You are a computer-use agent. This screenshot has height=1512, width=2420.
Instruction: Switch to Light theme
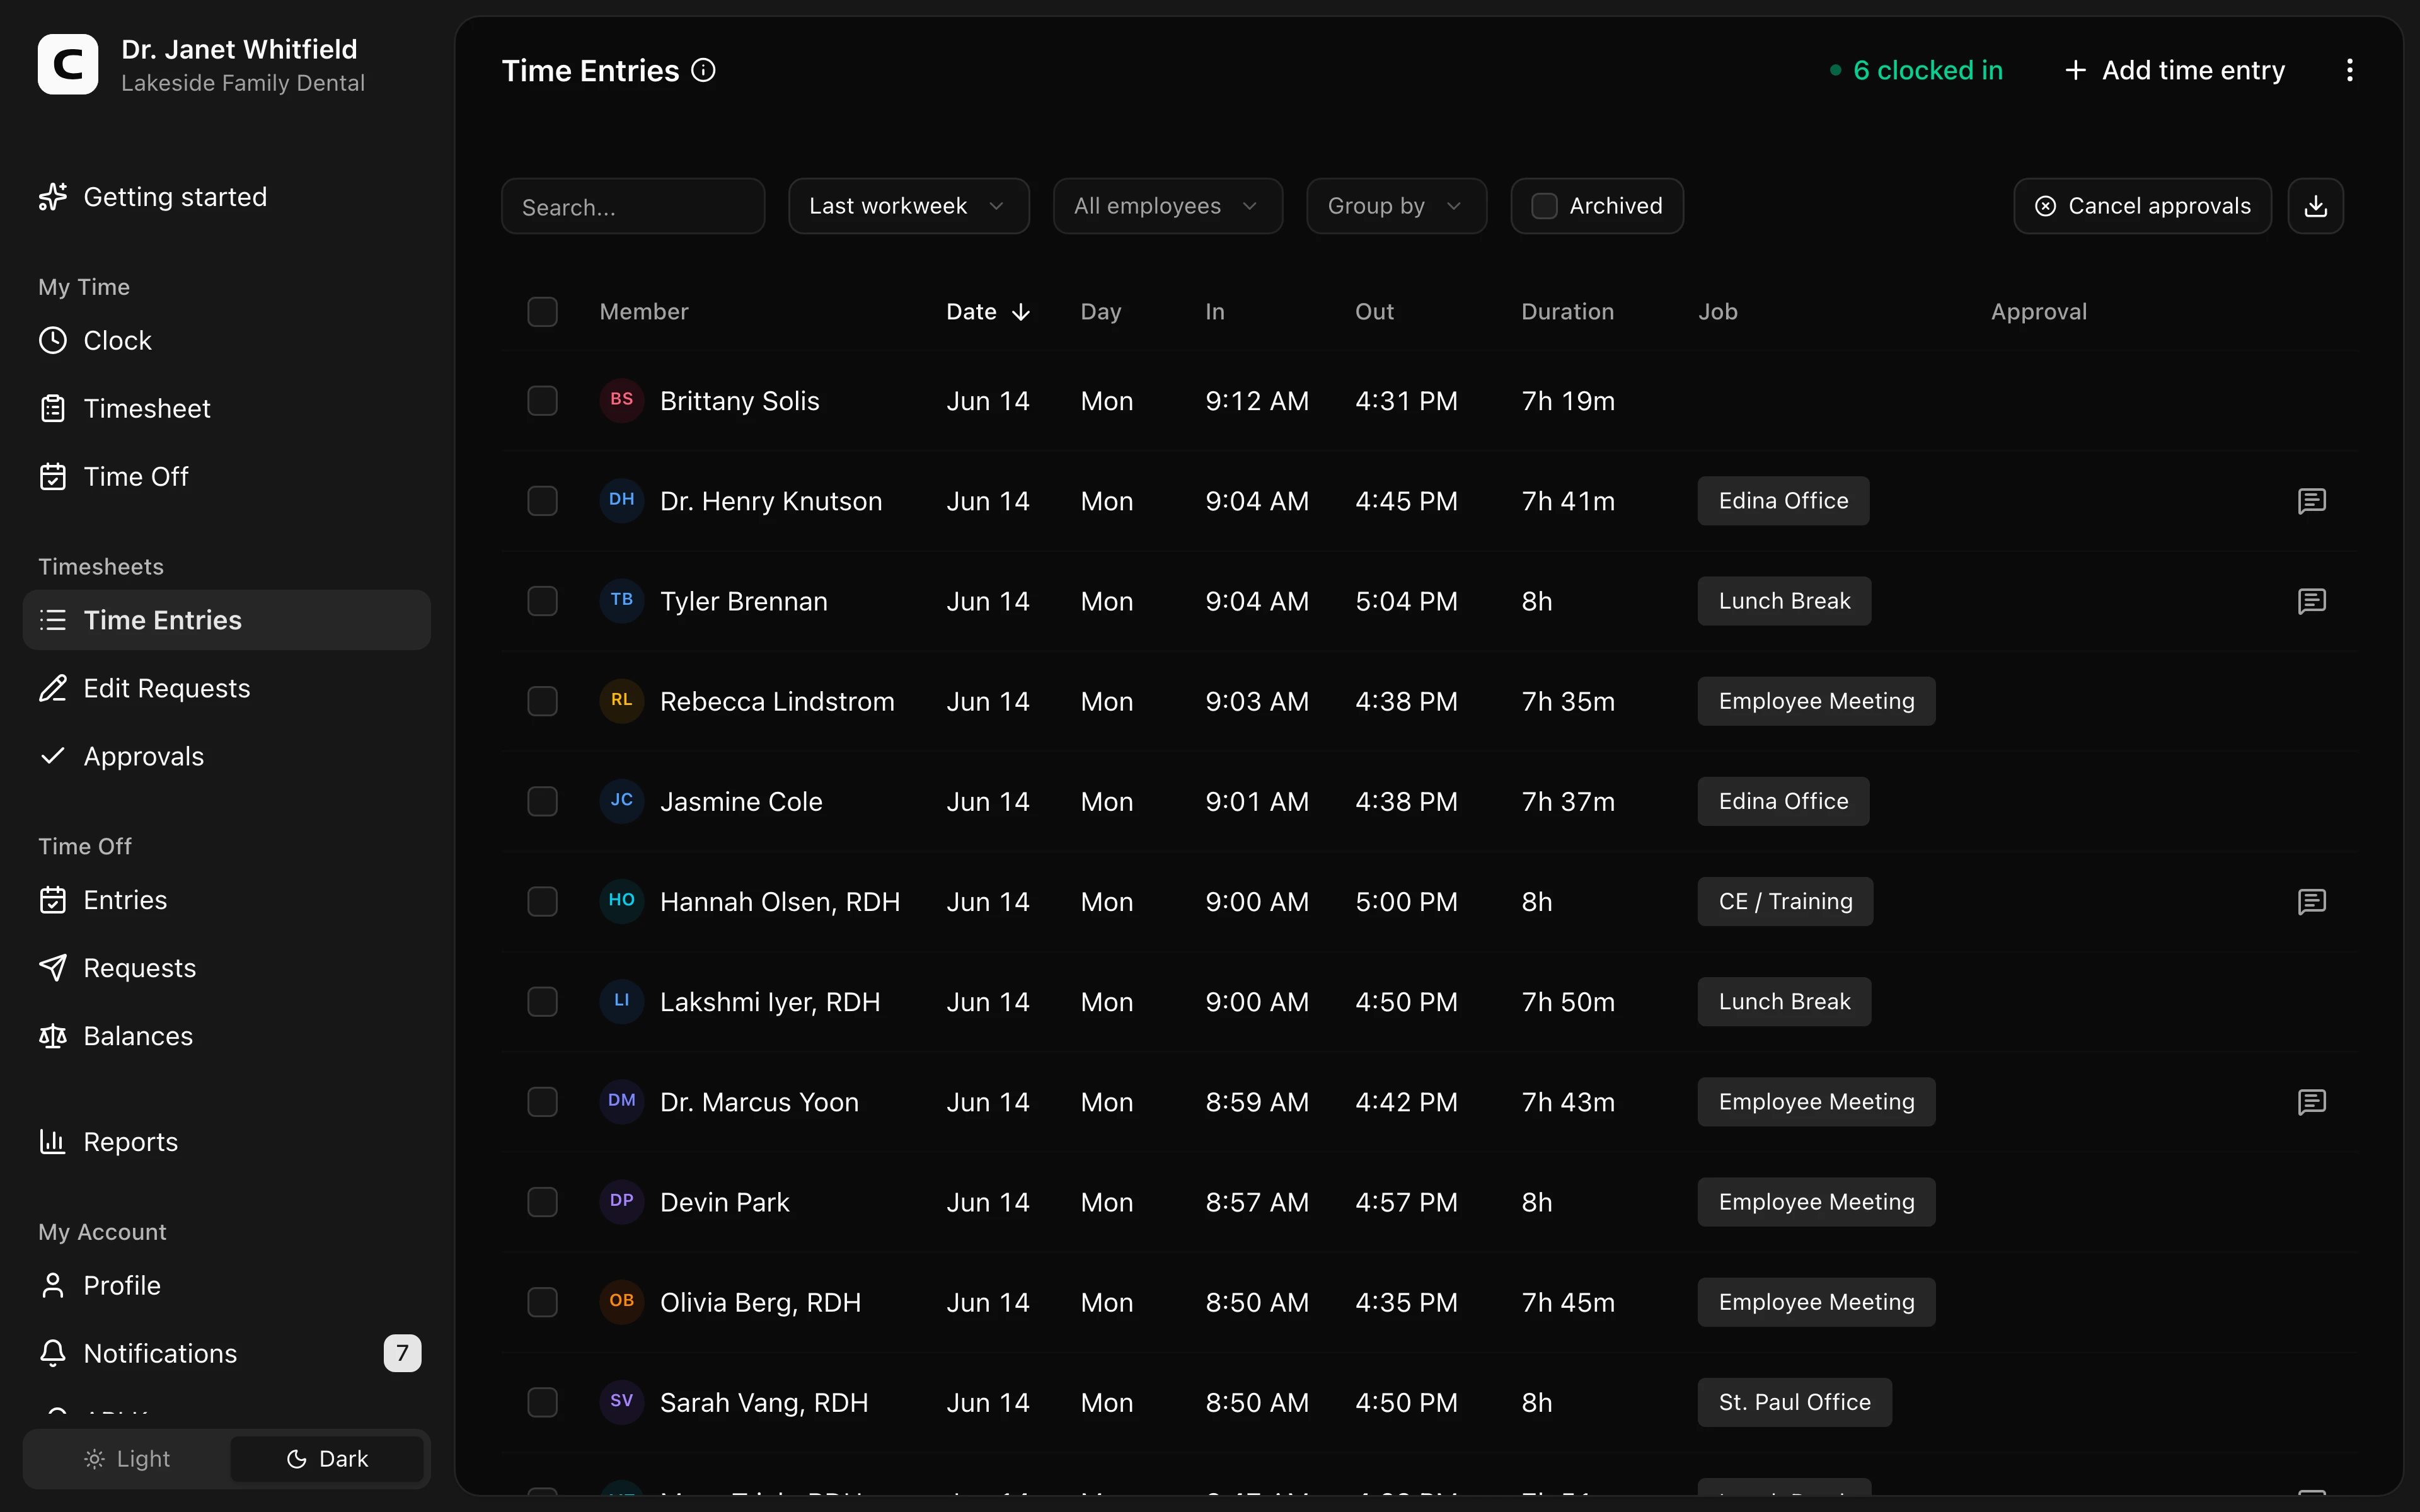[128, 1459]
